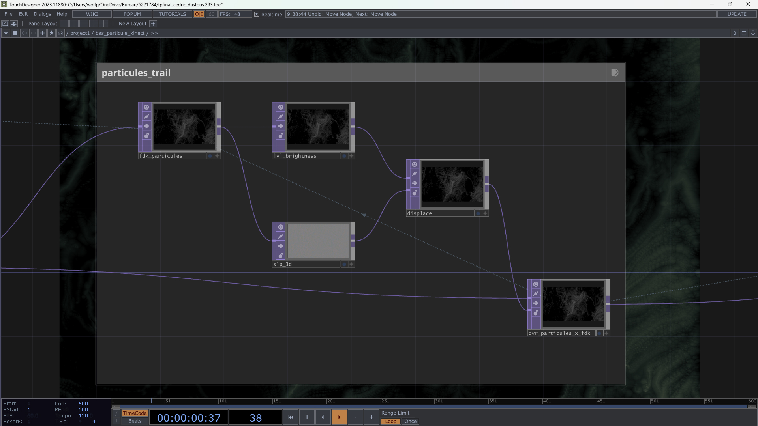Image resolution: width=758 pixels, height=426 pixels.
Task: Open the pane type dropdown arrow
Action: (6, 33)
